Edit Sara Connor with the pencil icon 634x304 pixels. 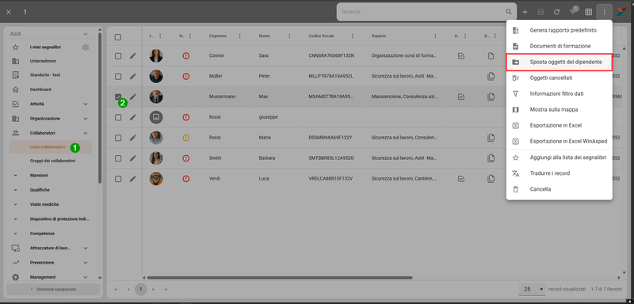[x=132, y=56]
